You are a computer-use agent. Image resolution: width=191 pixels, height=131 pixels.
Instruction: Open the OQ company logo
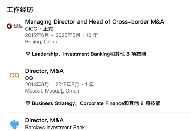(15, 75)
